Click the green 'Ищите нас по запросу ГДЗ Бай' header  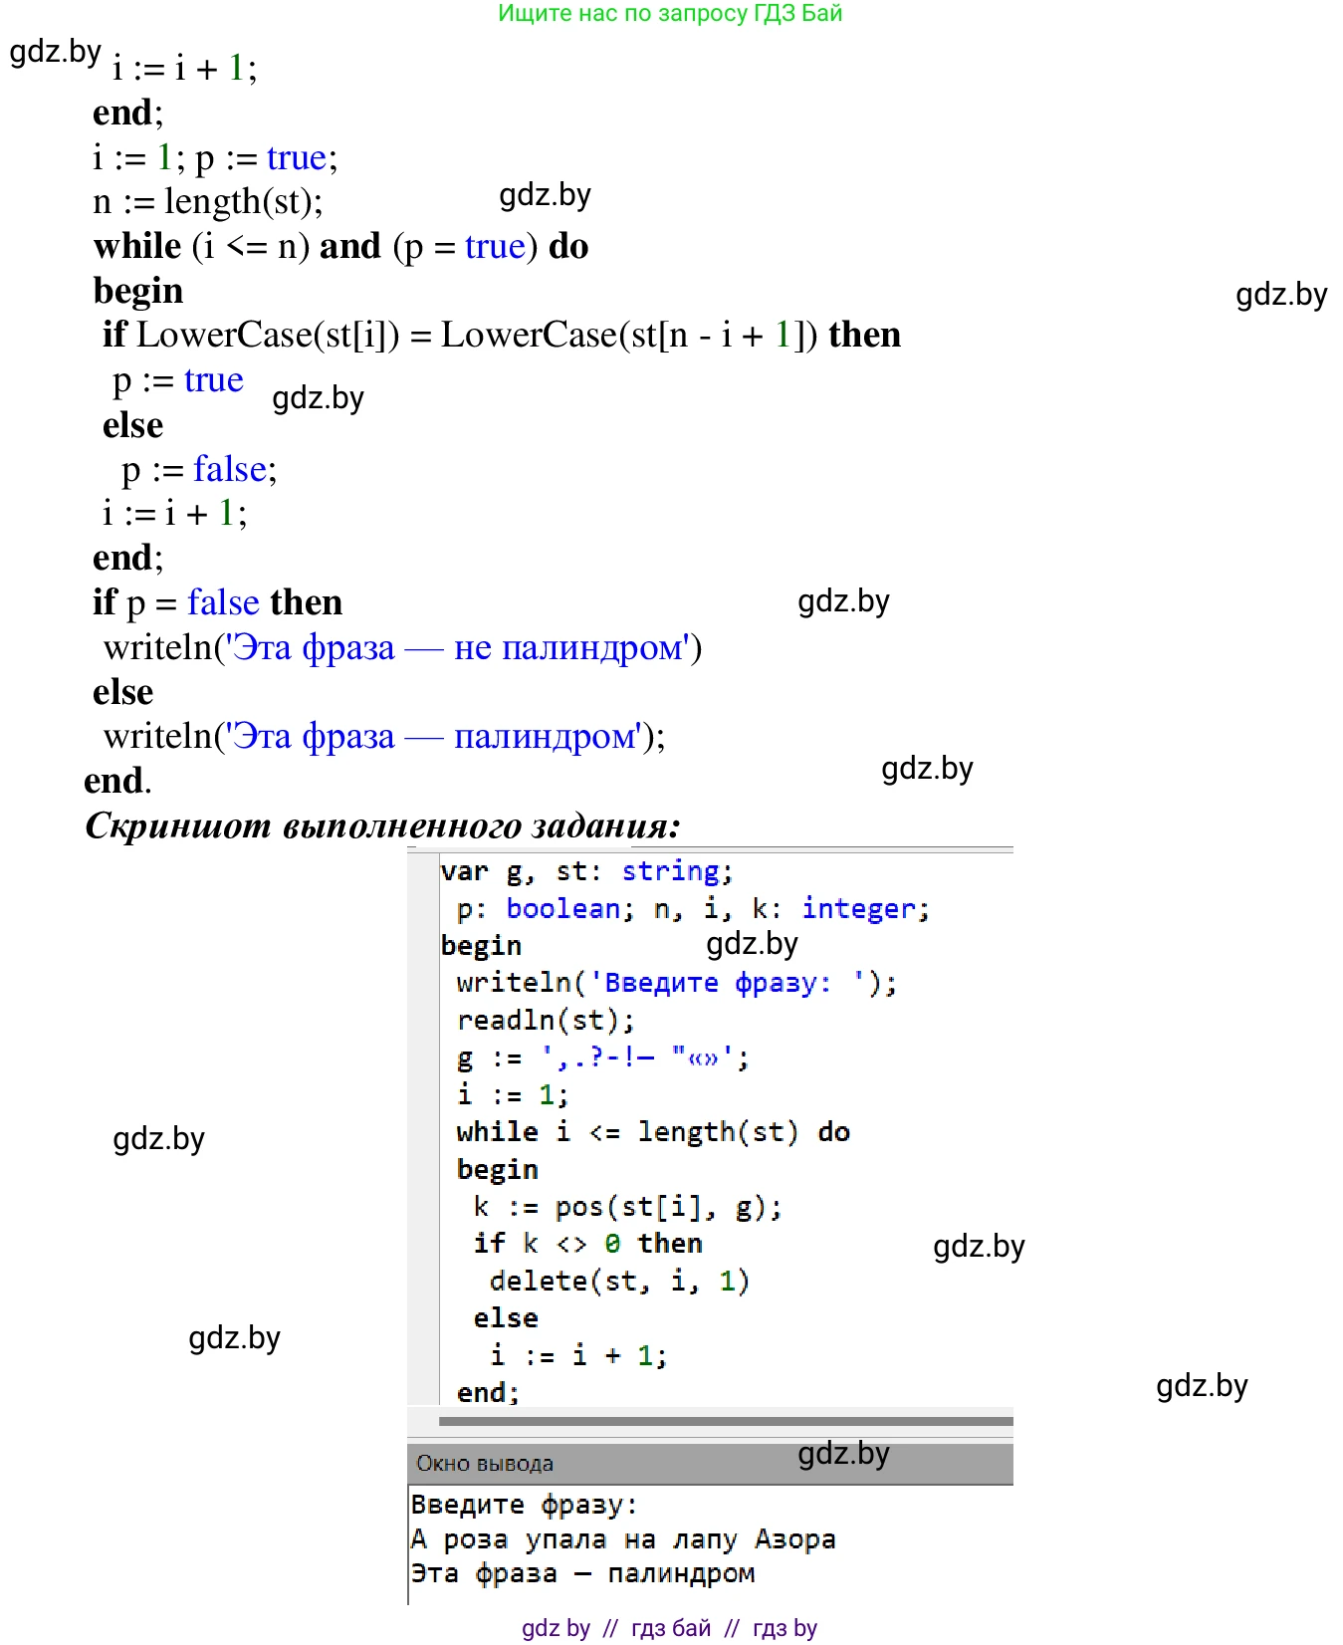pos(669,14)
